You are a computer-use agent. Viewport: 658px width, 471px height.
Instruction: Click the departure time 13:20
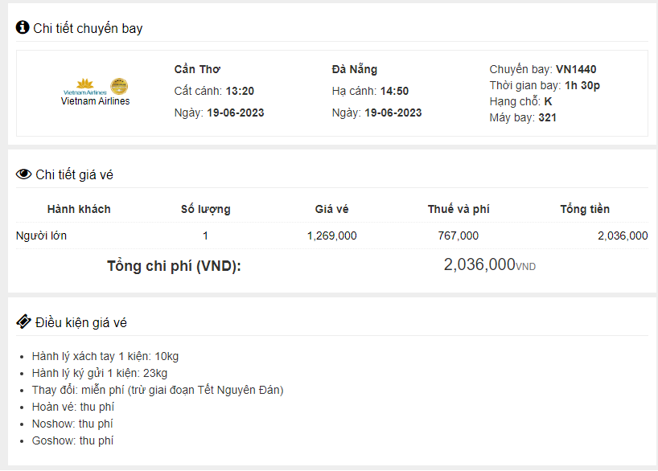(x=240, y=91)
